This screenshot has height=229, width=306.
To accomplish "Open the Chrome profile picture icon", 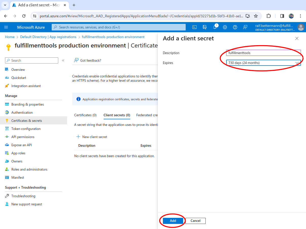I will pos(291,16).
